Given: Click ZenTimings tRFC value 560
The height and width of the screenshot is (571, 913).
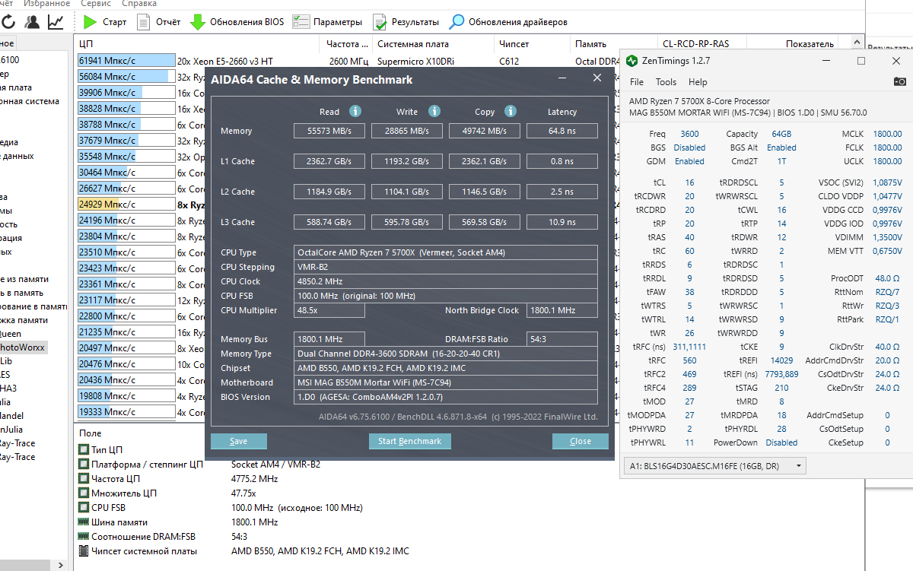Looking at the screenshot, I should click(689, 360).
